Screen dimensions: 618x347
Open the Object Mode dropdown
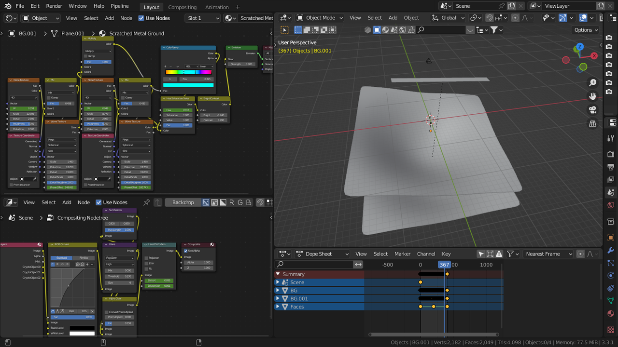click(320, 18)
